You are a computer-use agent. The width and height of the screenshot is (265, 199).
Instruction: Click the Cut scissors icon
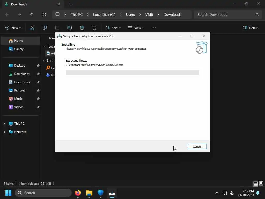point(32,28)
